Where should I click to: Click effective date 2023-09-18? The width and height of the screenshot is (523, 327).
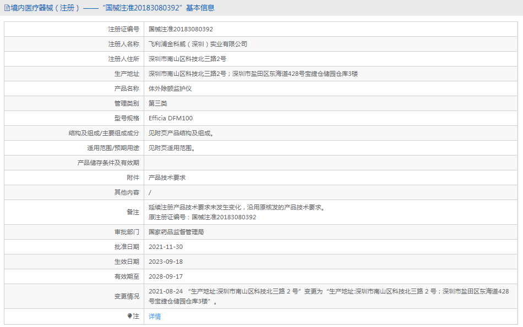[166, 262]
